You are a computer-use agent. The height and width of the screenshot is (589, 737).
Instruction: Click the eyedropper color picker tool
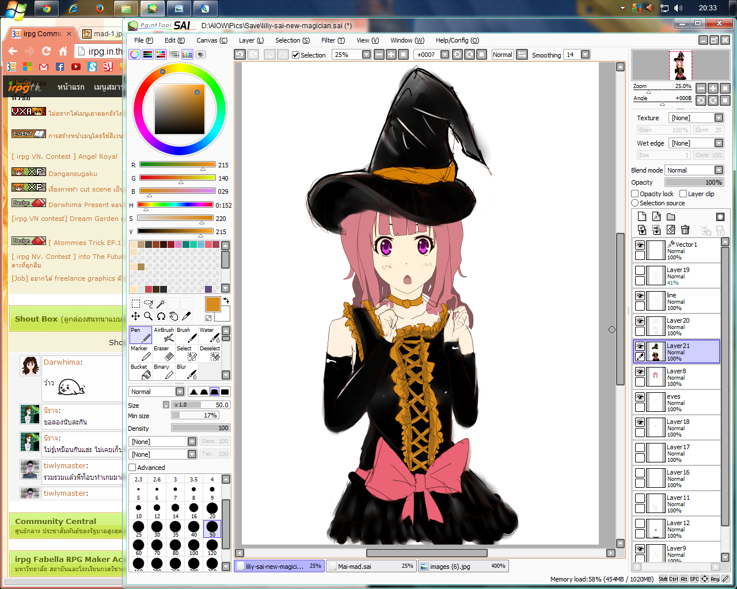click(x=186, y=316)
